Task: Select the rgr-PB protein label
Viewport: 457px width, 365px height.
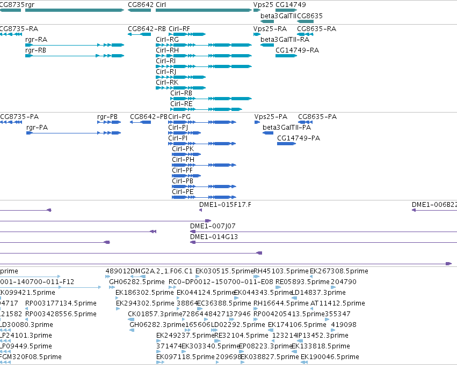Action: pos(107,117)
